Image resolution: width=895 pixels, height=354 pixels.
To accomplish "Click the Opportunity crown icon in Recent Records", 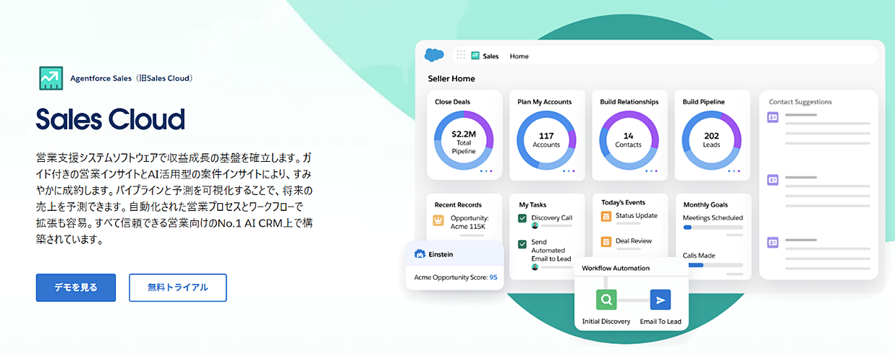I will pyautogui.click(x=438, y=221).
